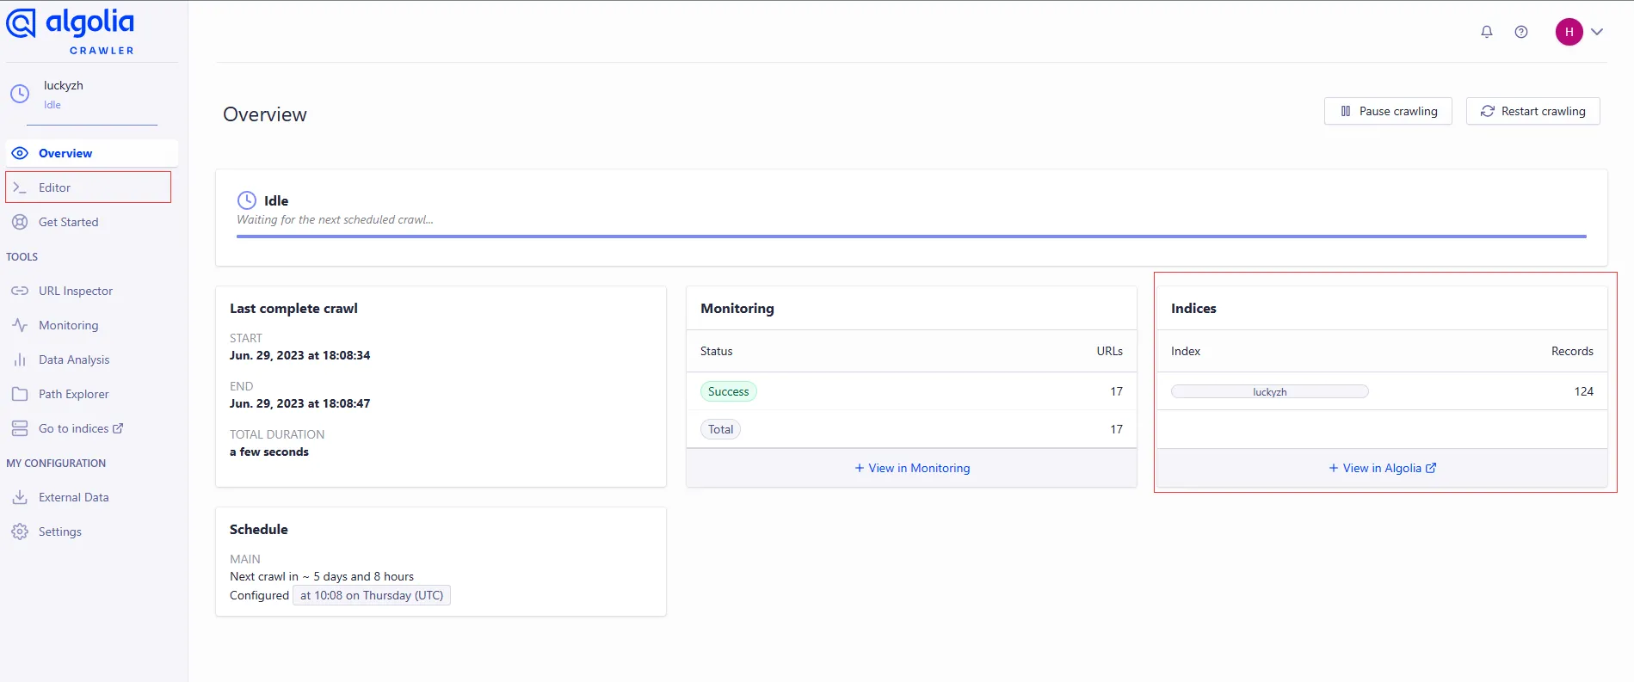Click the luckyzh index pill
This screenshot has height=682, width=1634.
[x=1270, y=391]
